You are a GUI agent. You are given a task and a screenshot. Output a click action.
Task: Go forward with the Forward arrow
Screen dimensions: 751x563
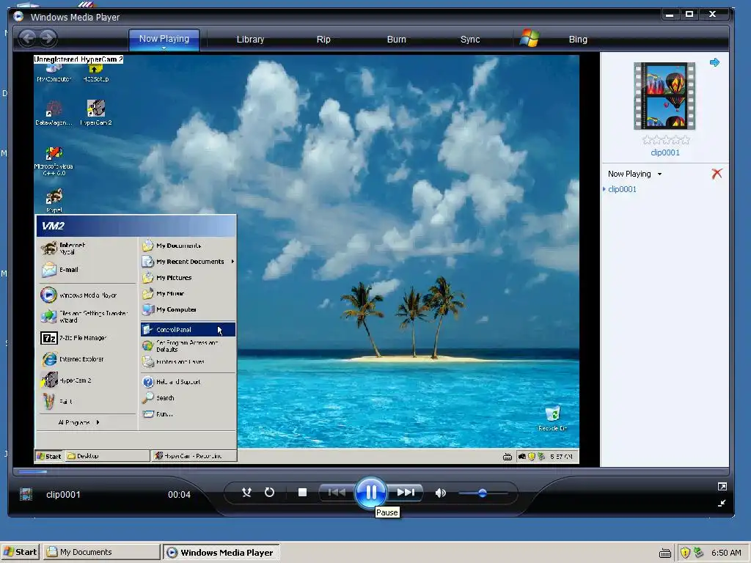(x=48, y=38)
